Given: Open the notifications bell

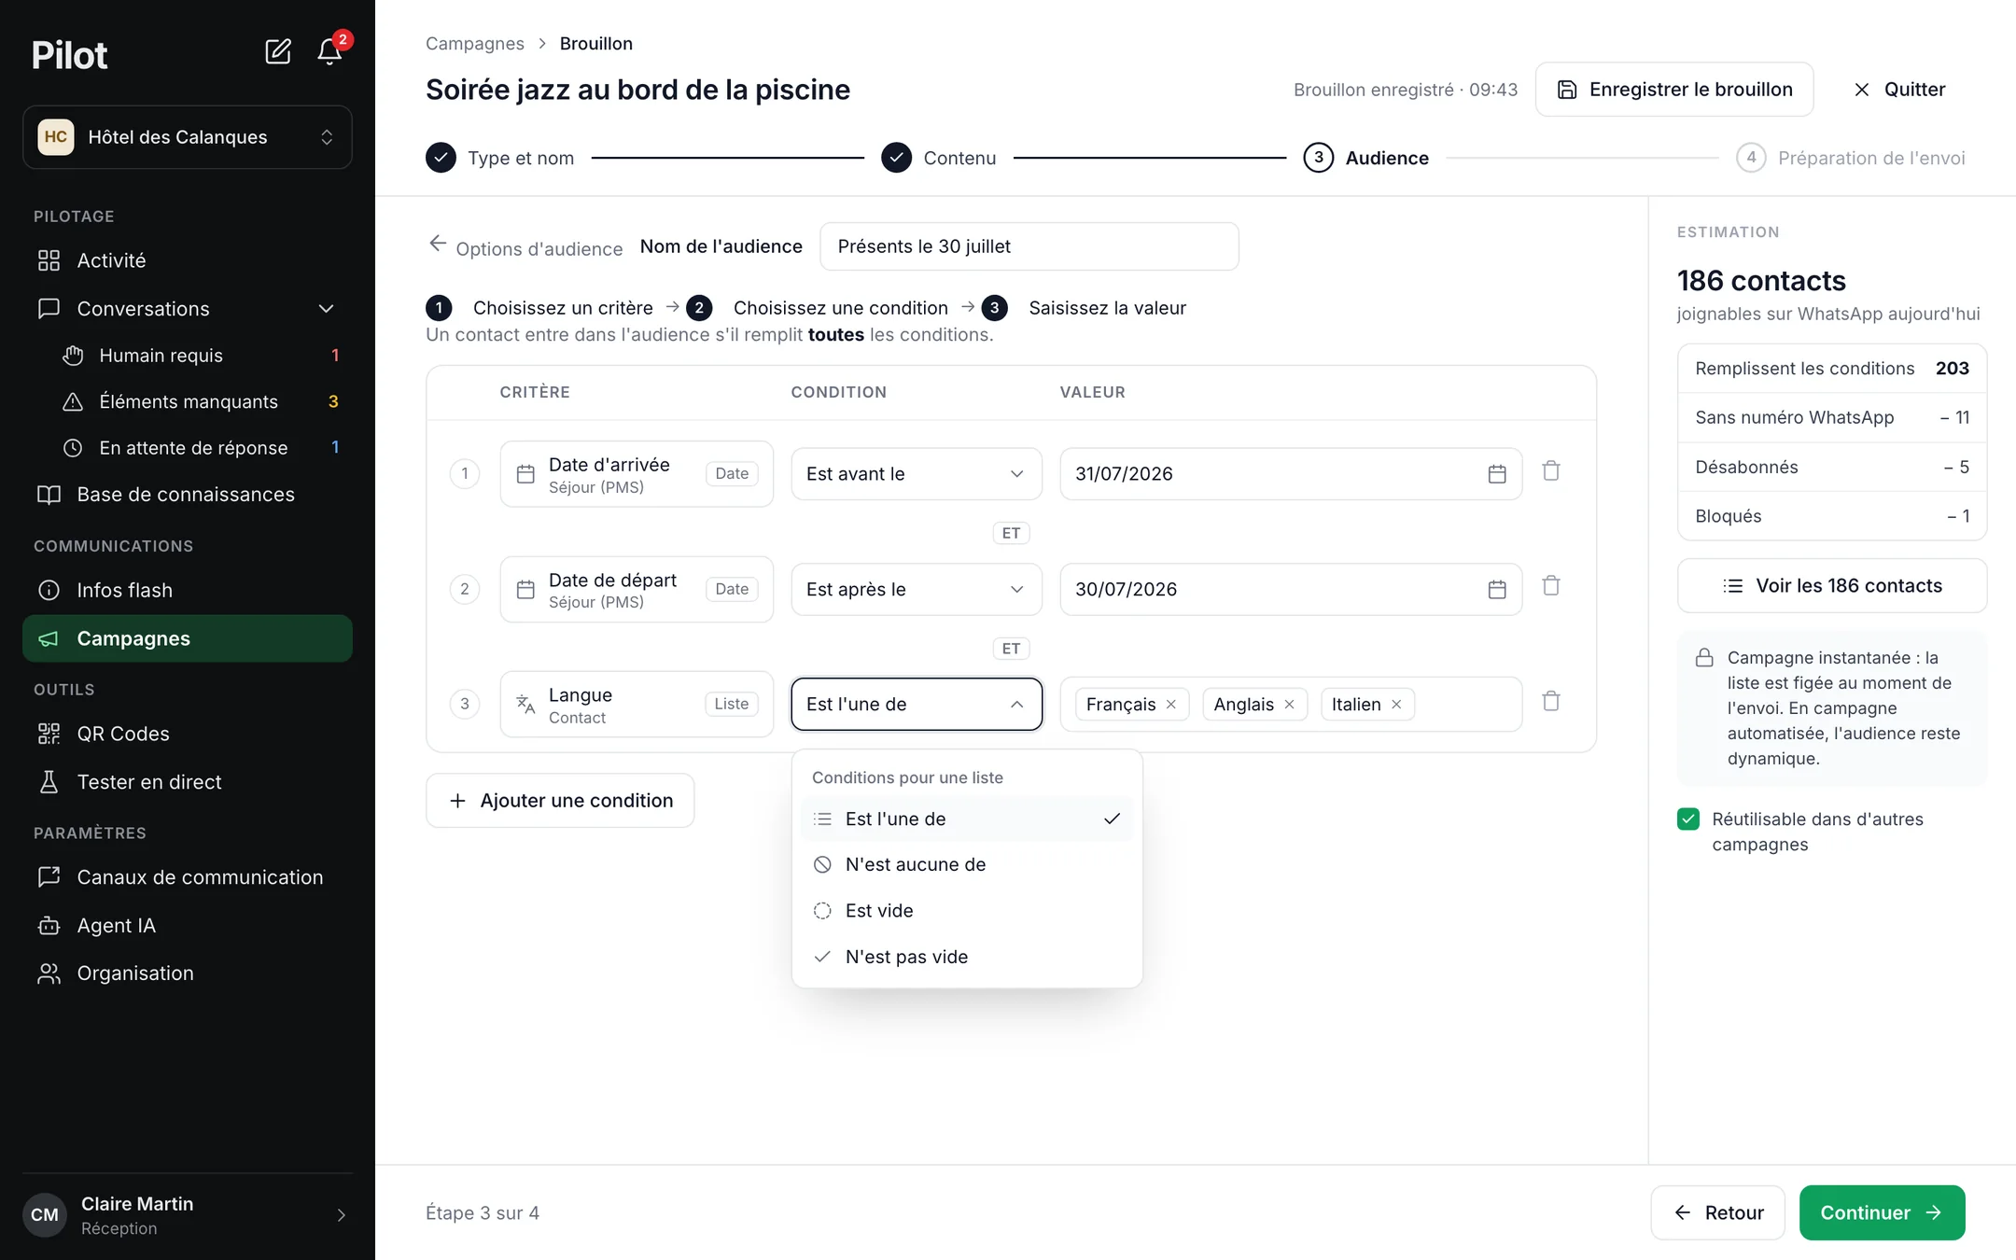Looking at the screenshot, I should 329,51.
